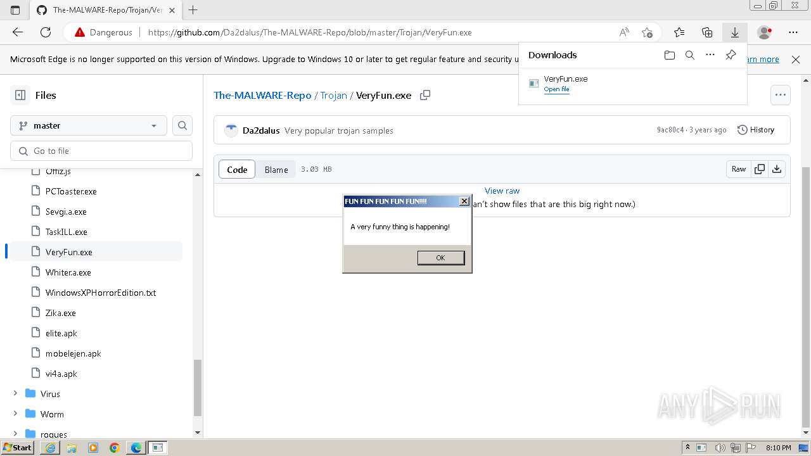The image size is (811, 456).
Task: Click the Go to file search field
Action: click(x=101, y=151)
